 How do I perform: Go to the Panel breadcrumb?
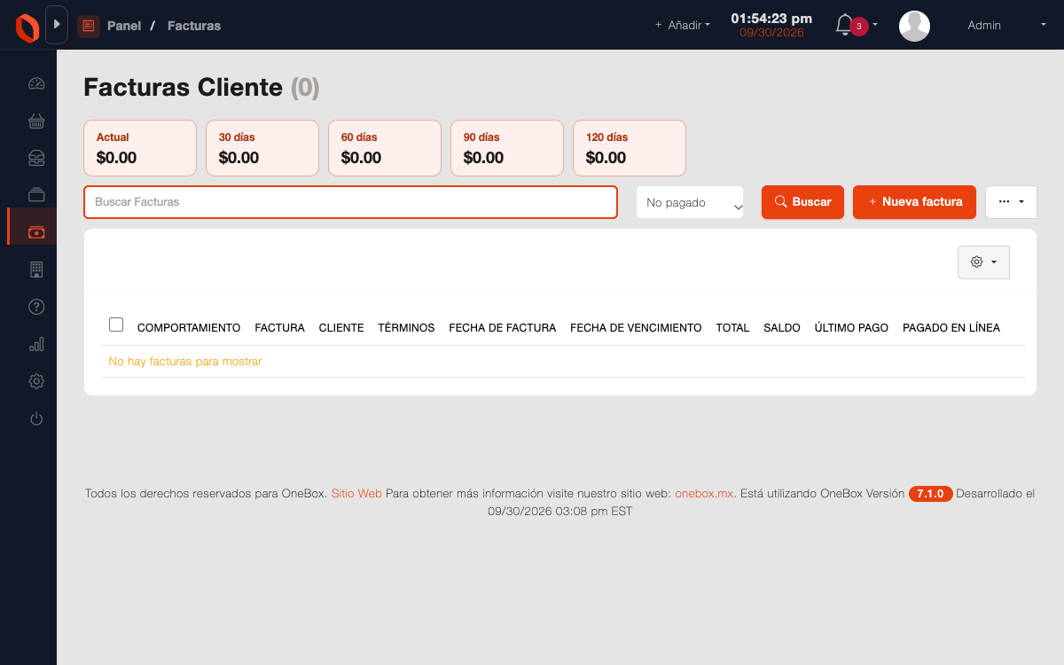coord(124,26)
